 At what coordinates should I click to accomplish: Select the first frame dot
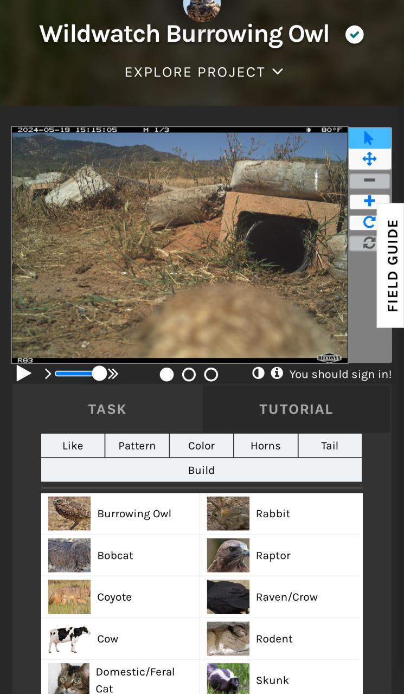tap(167, 375)
